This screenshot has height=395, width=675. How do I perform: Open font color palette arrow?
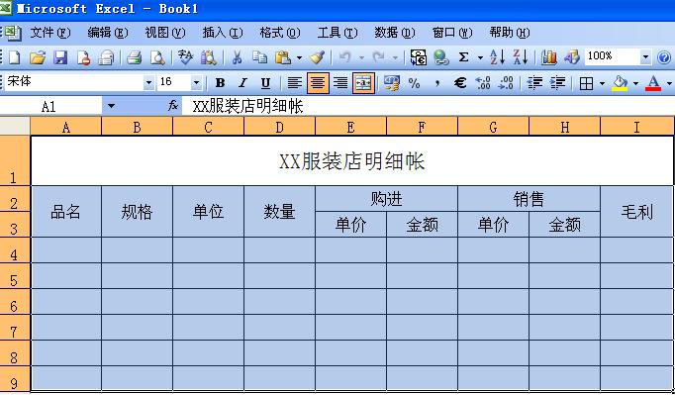click(x=669, y=83)
